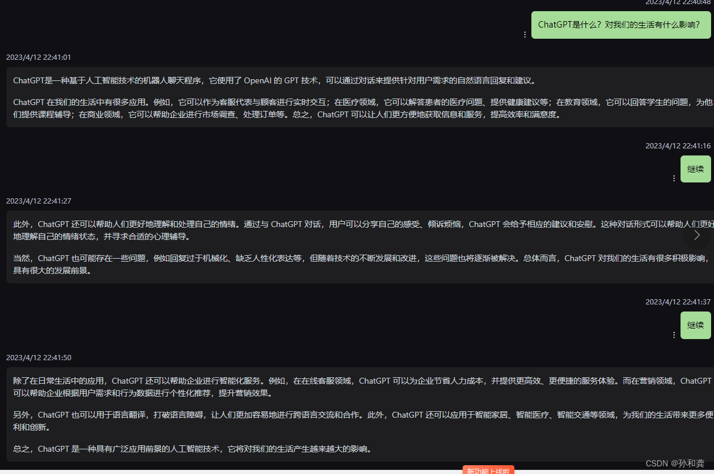The image size is (714, 474).
Task: Click paragraph starting "此外，ChatGPT 还可以帮助人们更好地理解"
Action: (x=363, y=231)
